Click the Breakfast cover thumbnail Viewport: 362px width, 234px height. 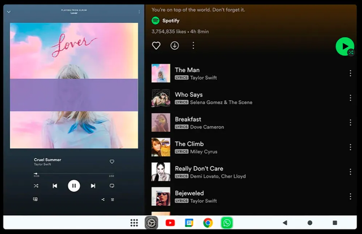pos(161,122)
